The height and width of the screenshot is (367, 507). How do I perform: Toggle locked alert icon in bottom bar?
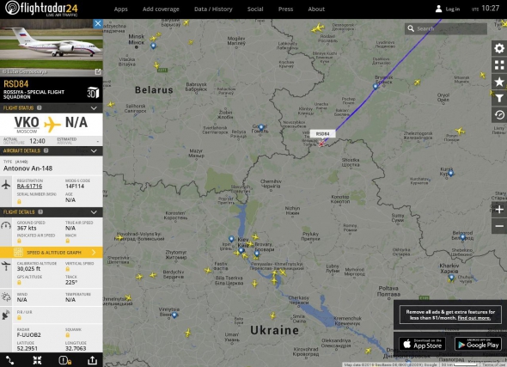[x=65, y=360]
